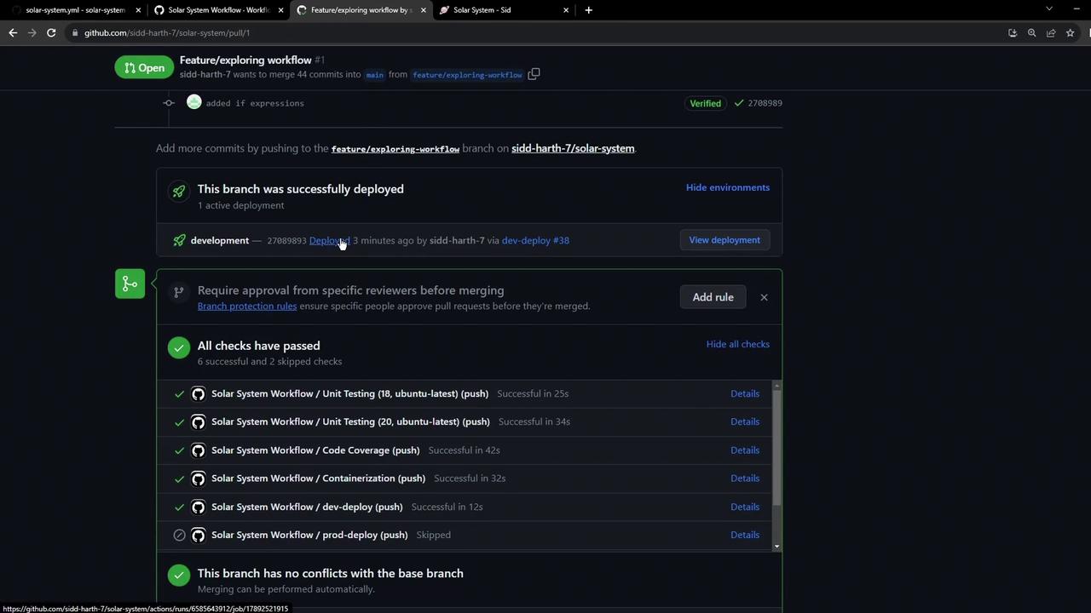
Task: Click the green 'Open' pull request status badge
Action: (144, 68)
